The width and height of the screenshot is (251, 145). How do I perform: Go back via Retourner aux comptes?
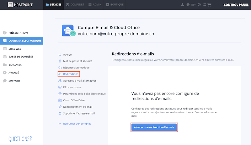(x=75, y=124)
